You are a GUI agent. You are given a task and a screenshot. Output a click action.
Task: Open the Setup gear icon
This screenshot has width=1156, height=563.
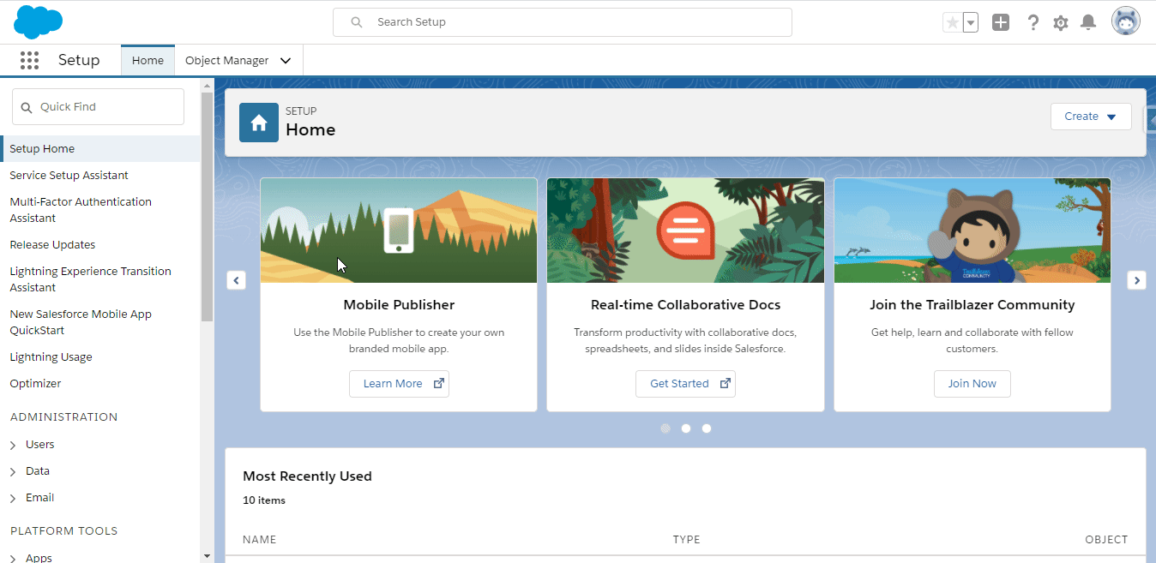[1061, 23]
